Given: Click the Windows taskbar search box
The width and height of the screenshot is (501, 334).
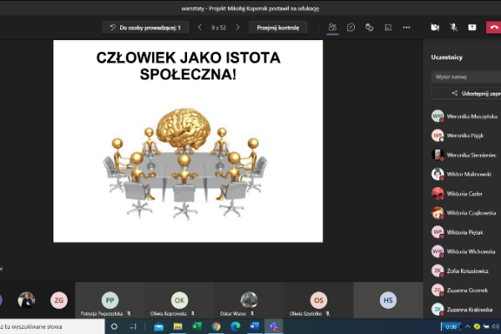Looking at the screenshot, I should pyautogui.click(x=50, y=326).
